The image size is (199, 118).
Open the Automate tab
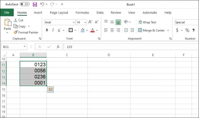coord(150,13)
